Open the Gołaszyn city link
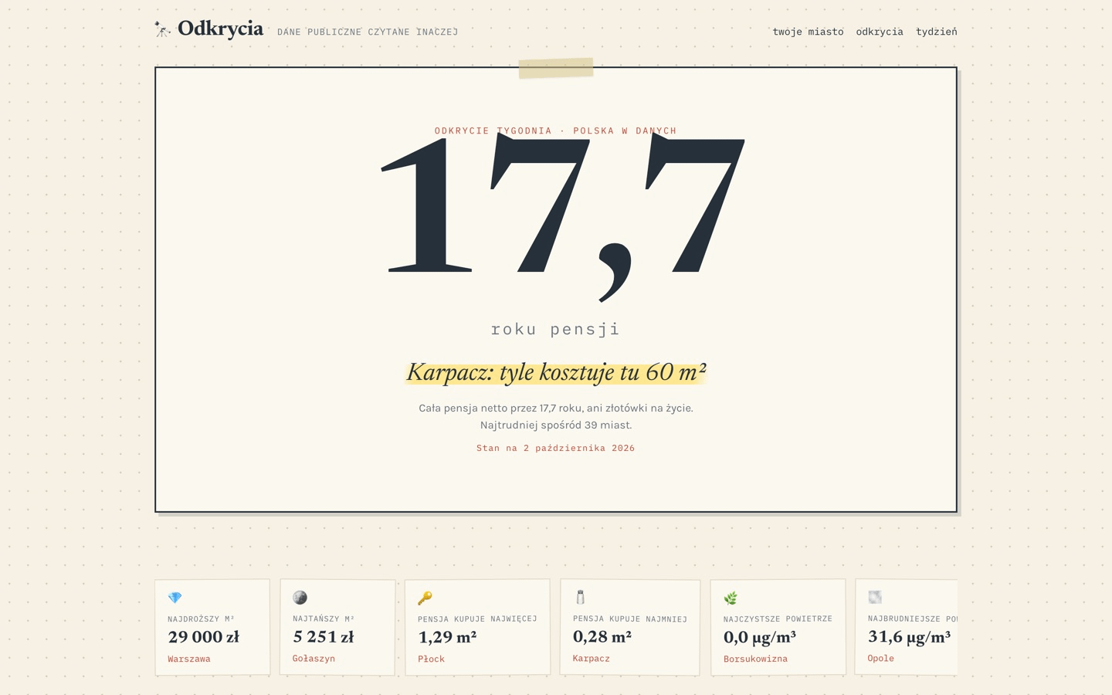The height and width of the screenshot is (695, 1112). pyautogui.click(x=314, y=659)
